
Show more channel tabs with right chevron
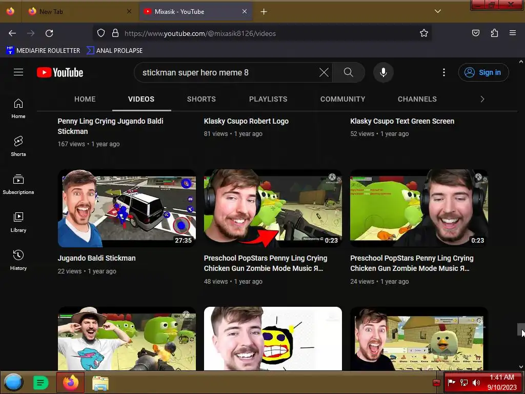(x=482, y=99)
